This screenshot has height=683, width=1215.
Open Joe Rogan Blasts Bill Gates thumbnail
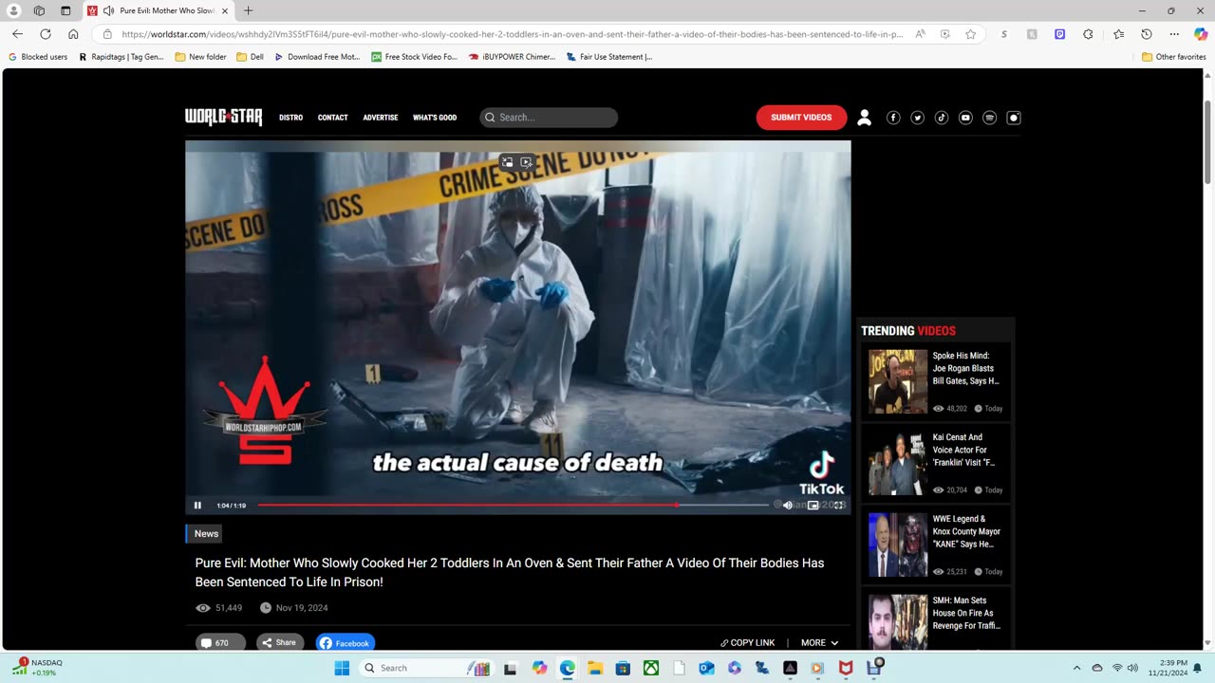[x=898, y=381]
